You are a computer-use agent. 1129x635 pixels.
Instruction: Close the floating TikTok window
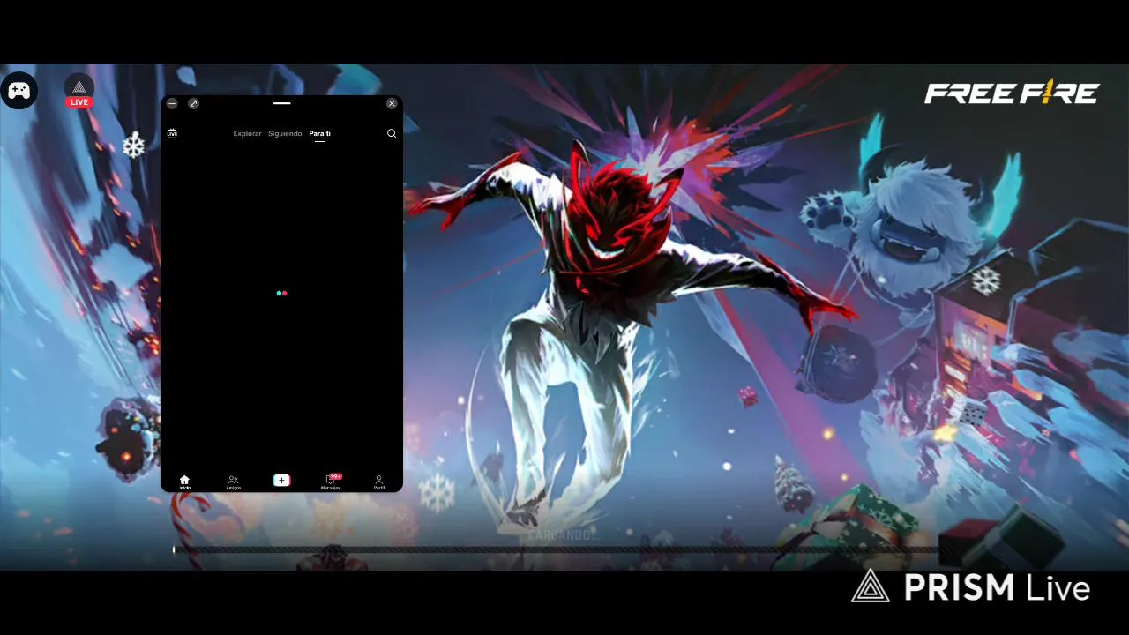[392, 103]
